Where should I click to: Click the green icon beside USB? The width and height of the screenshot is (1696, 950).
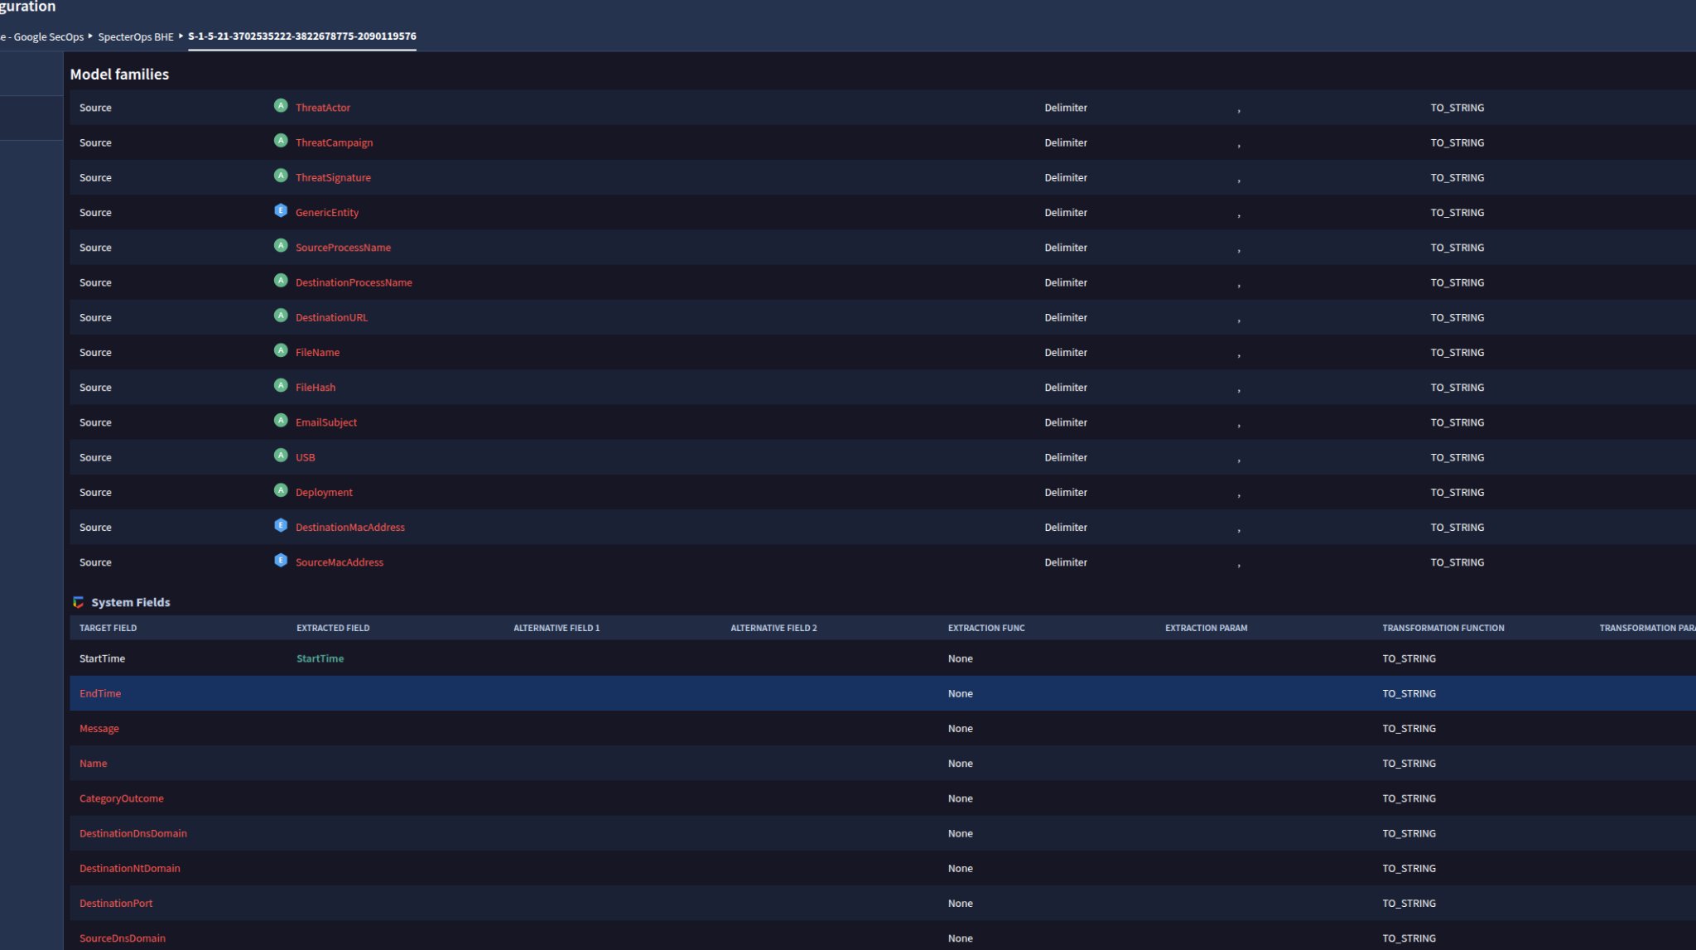[281, 456]
